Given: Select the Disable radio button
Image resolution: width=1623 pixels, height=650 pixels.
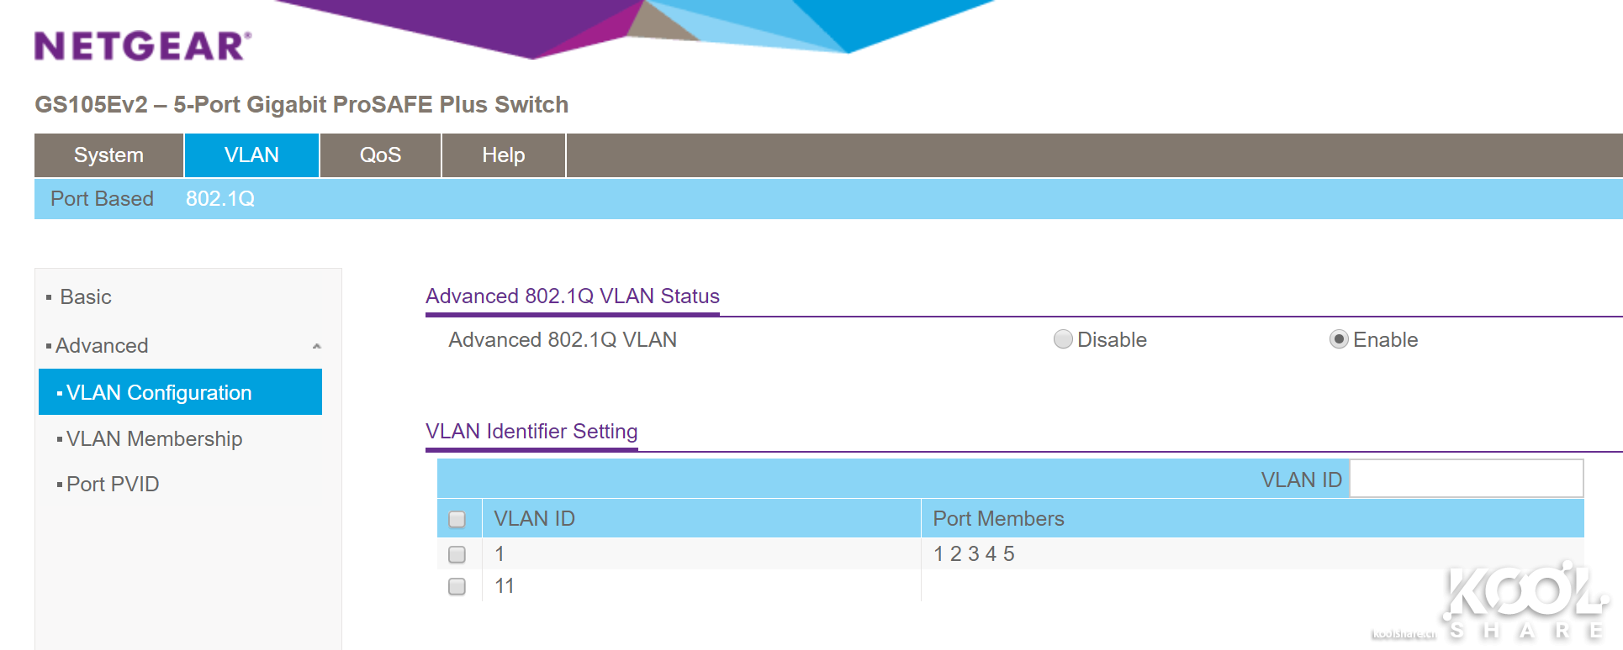Looking at the screenshot, I should (1063, 339).
